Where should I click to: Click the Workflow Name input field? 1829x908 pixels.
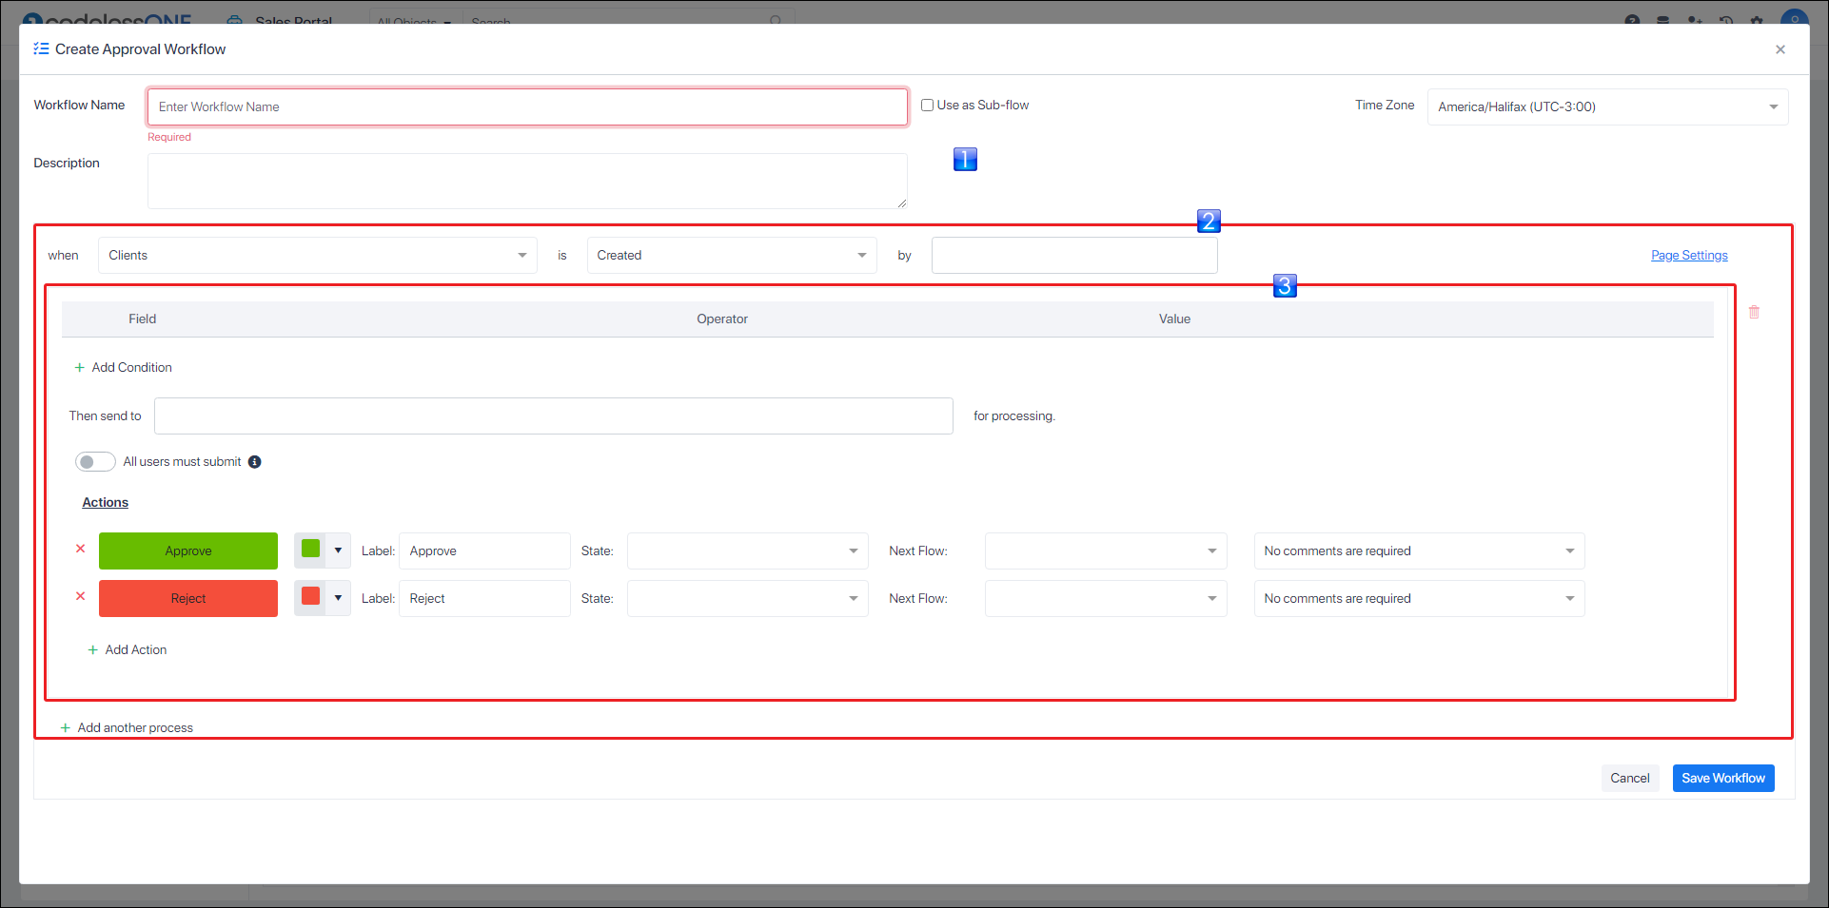coord(526,106)
